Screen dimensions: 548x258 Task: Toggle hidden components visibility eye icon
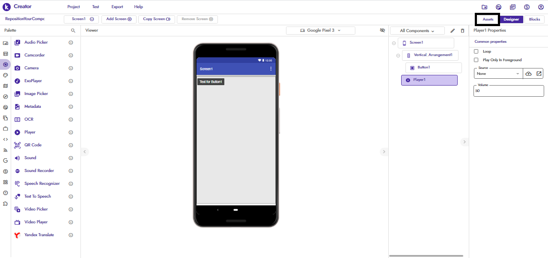tap(382, 30)
